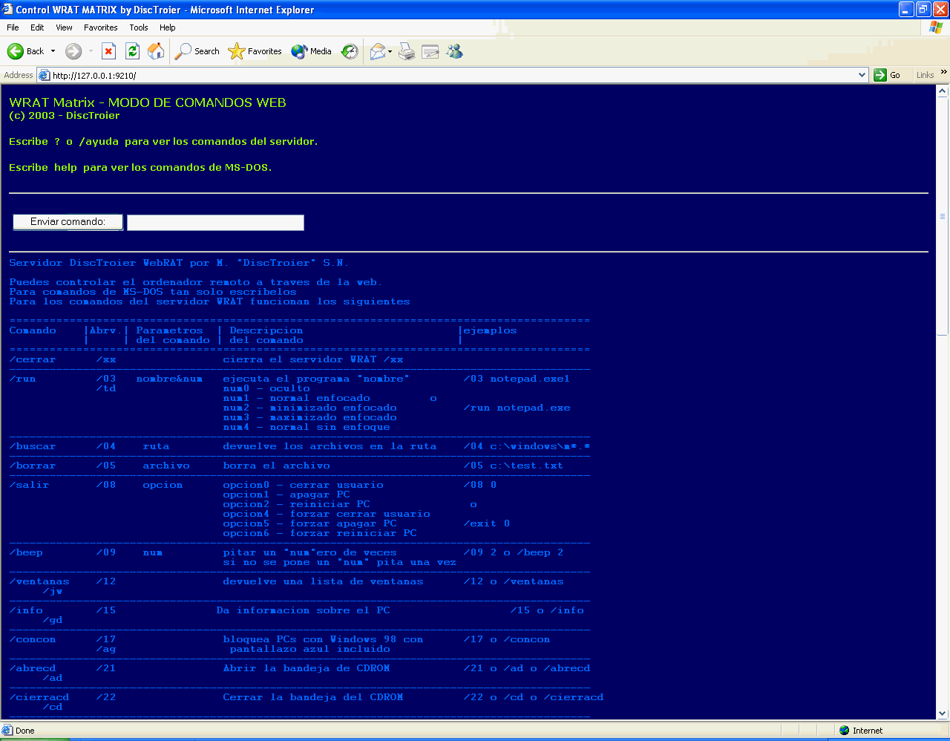Open the Favorites toolbar pane
This screenshot has width=950, height=741.
pos(255,51)
